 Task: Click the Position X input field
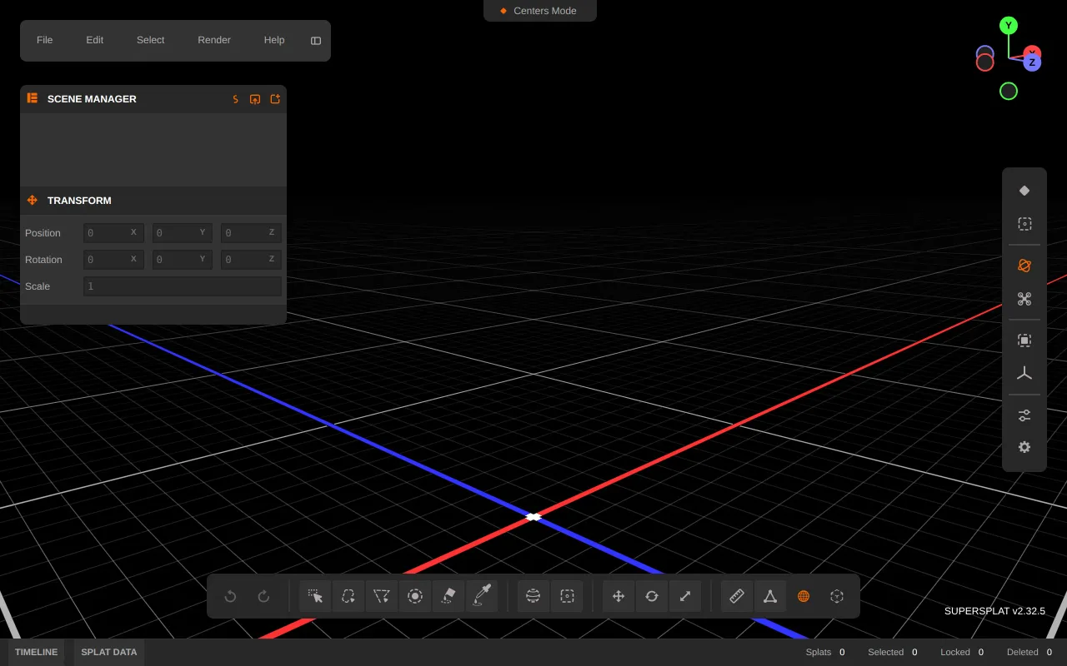click(113, 233)
